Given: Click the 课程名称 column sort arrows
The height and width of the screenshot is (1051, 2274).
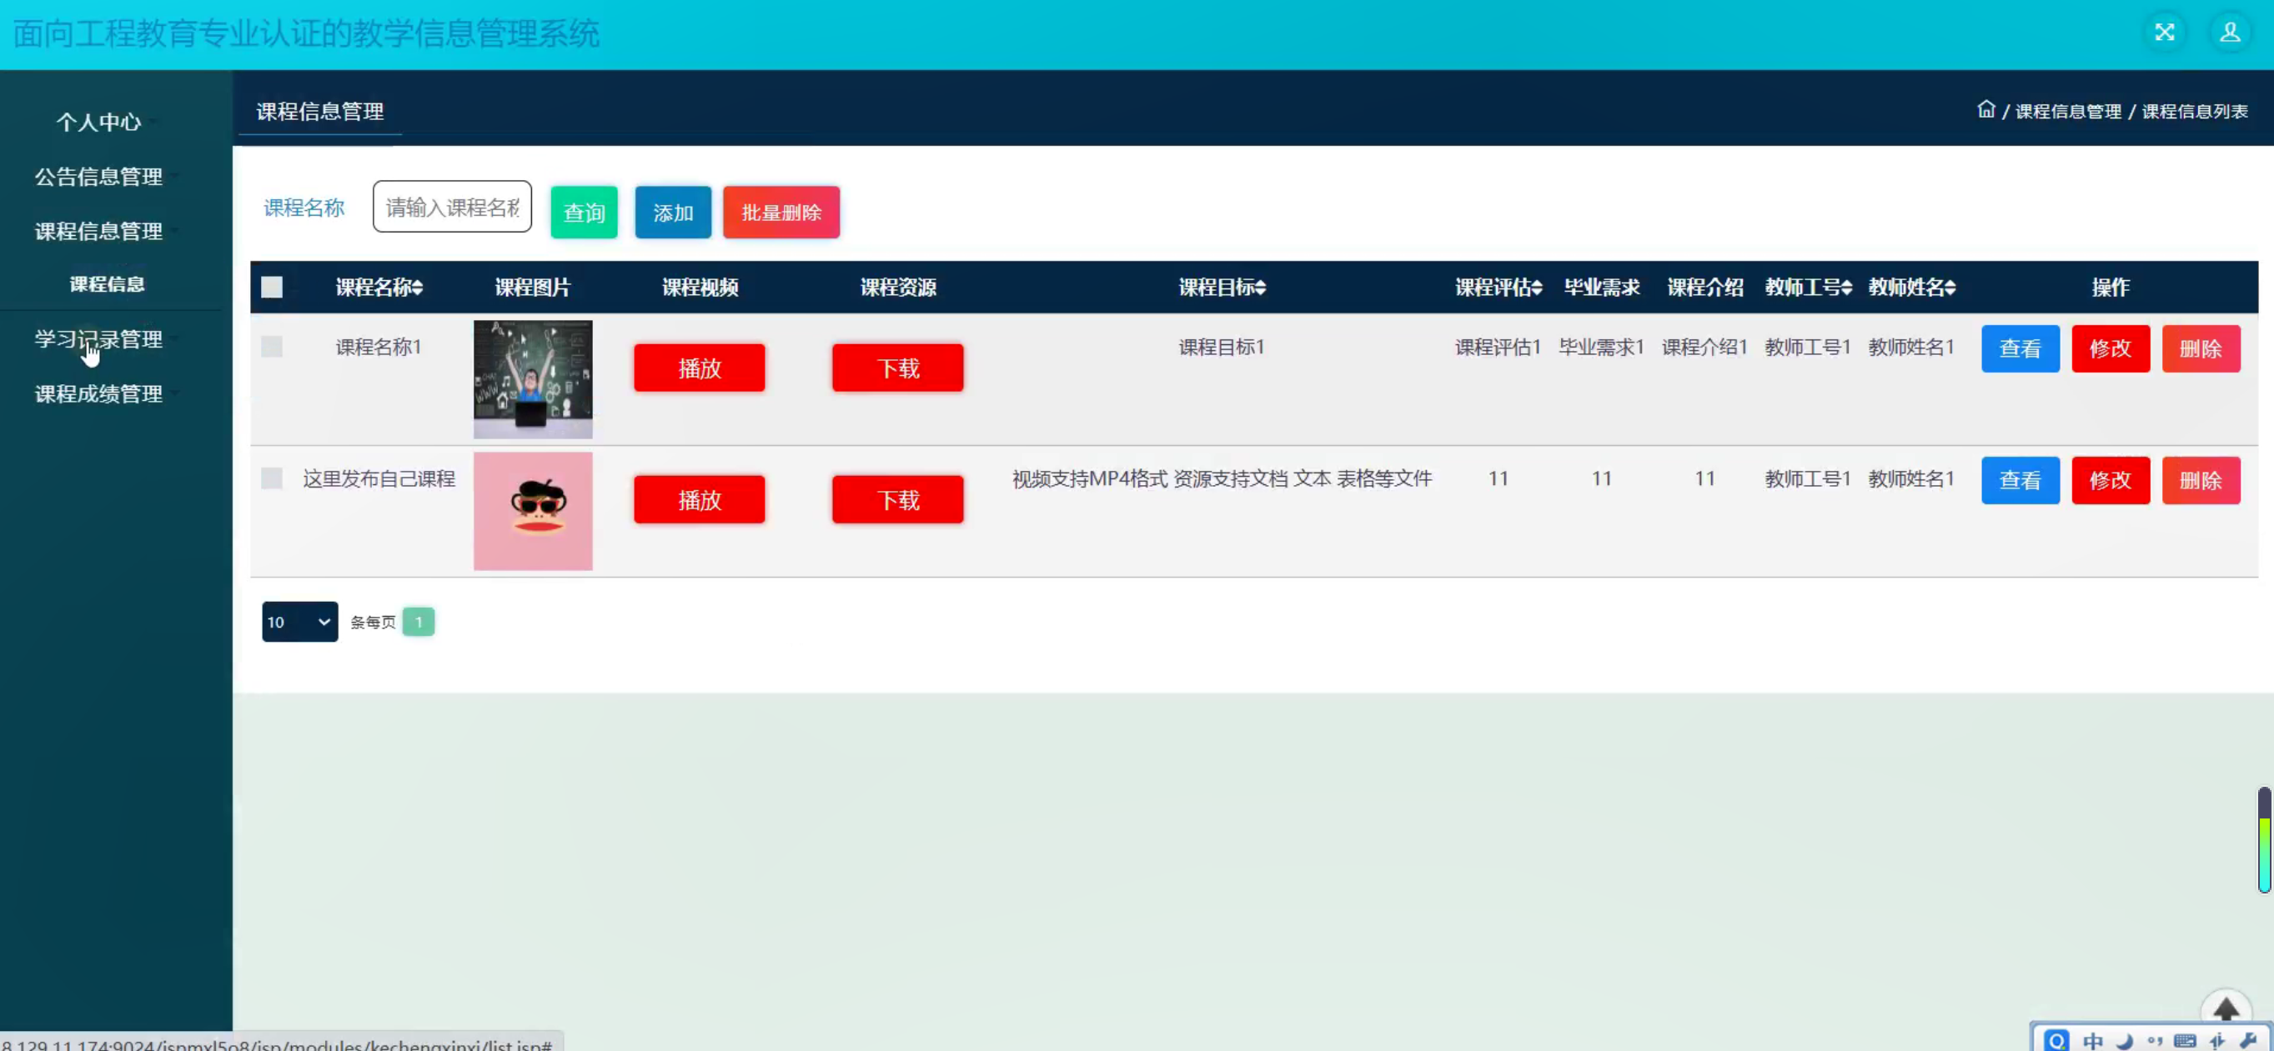Looking at the screenshot, I should (419, 288).
